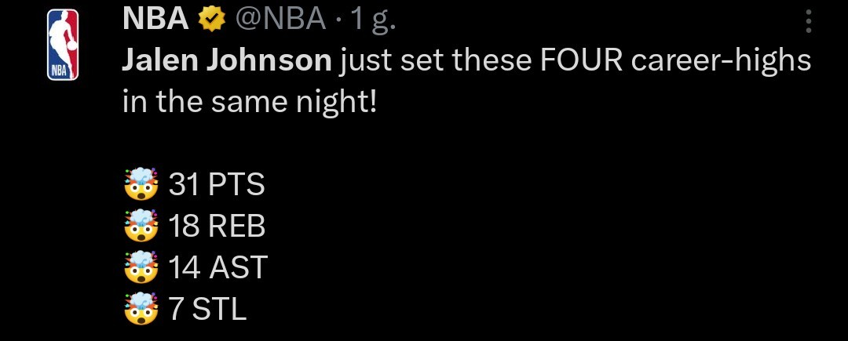This screenshot has width=848, height=341.
Task: Click the line 'in the same night!'
Action: (x=250, y=102)
